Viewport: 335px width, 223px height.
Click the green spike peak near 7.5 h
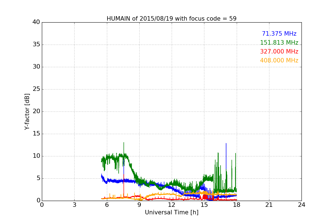click(124, 143)
